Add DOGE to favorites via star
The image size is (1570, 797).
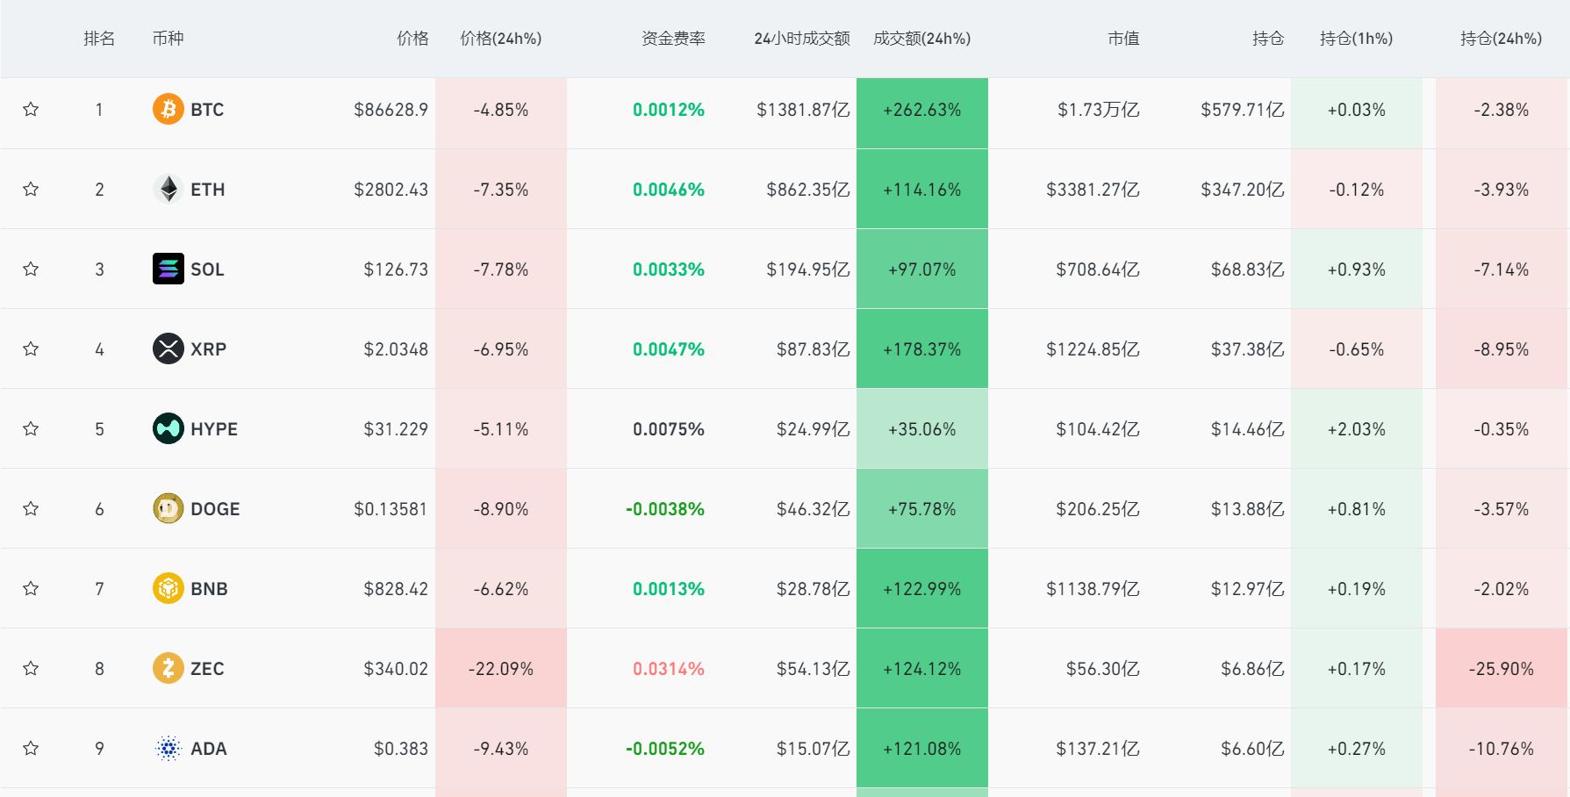pos(31,509)
